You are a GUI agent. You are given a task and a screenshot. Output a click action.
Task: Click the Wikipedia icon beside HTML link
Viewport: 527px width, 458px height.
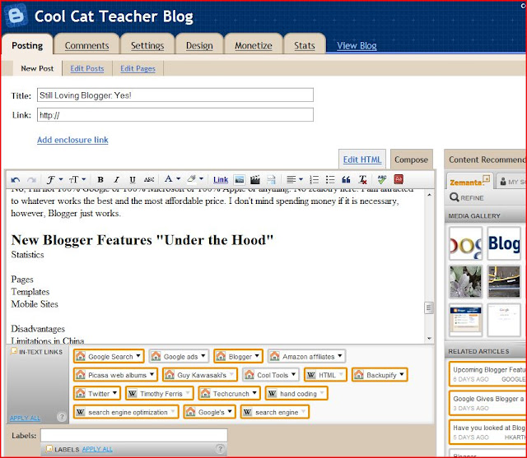(311, 375)
